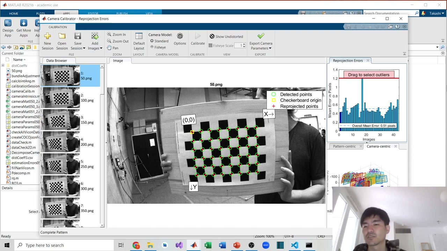This screenshot has width=447, height=251.
Task: Click Drag to select outliers bar
Action: pos(369,75)
